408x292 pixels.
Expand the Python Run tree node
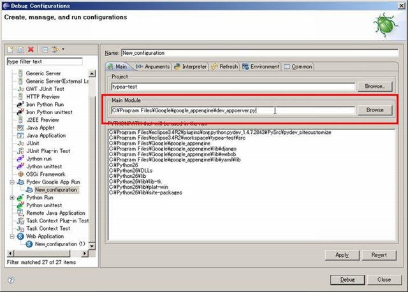[x=11, y=198]
